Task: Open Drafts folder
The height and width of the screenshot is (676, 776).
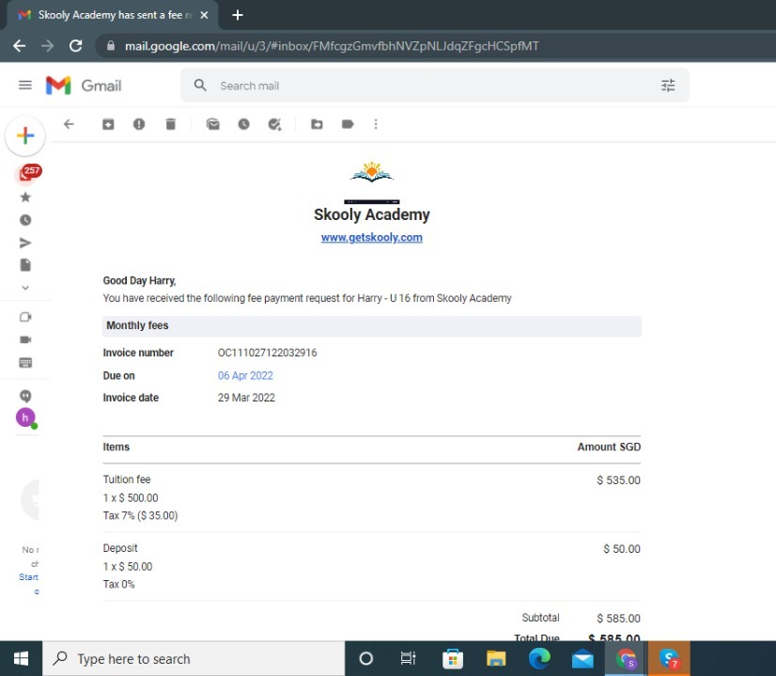Action: pyautogui.click(x=25, y=265)
